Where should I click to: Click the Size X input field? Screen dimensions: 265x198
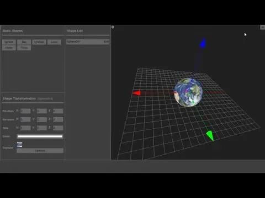coord(25,128)
